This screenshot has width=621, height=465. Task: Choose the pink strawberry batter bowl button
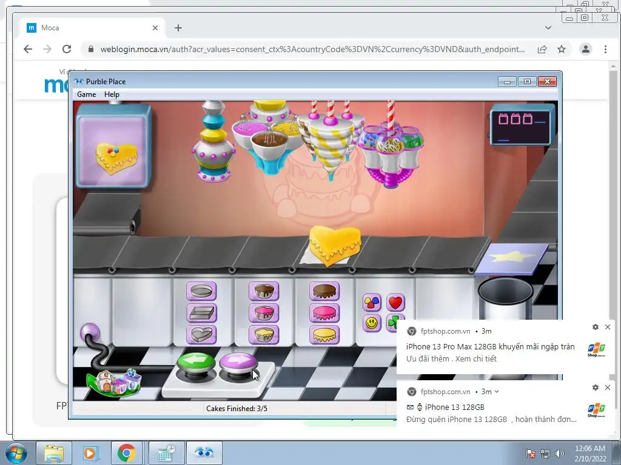pyautogui.click(x=264, y=313)
